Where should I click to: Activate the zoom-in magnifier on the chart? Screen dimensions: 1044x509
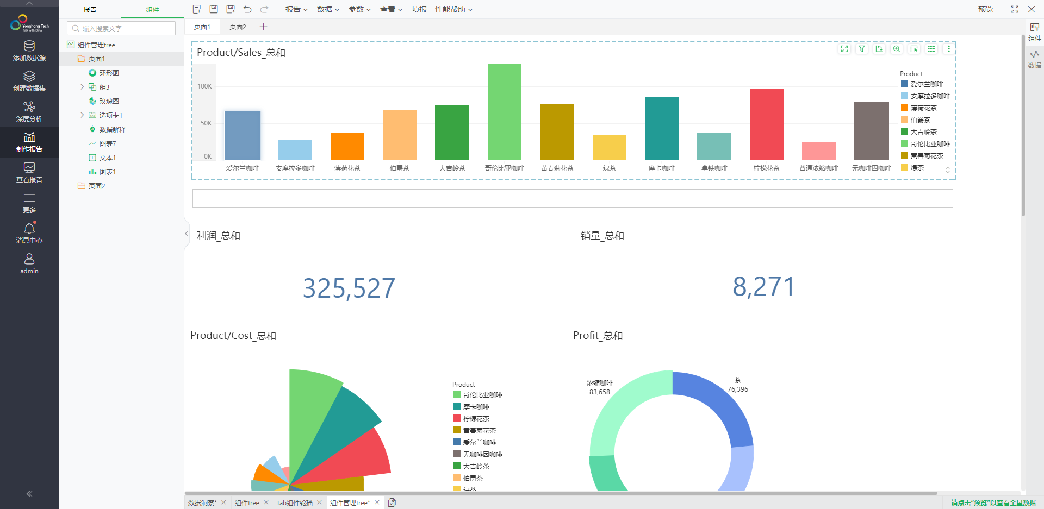pyautogui.click(x=897, y=49)
